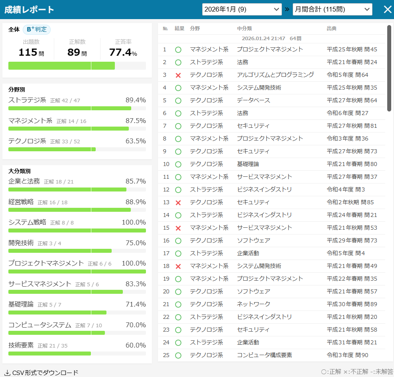This screenshot has height=377, width=394.
Task: Click the red cross on row 13
Action: pyautogui.click(x=178, y=203)
